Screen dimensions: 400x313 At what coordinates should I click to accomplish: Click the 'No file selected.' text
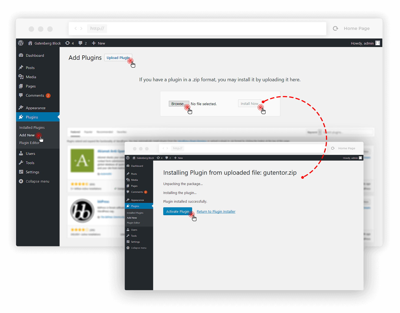(x=204, y=104)
